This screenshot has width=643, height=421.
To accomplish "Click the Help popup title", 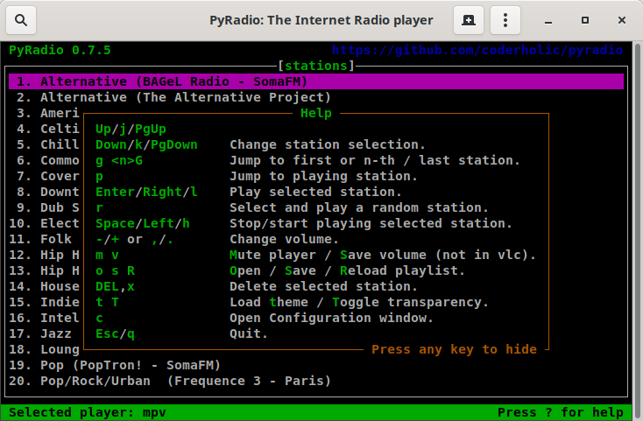I will coord(315,113).
